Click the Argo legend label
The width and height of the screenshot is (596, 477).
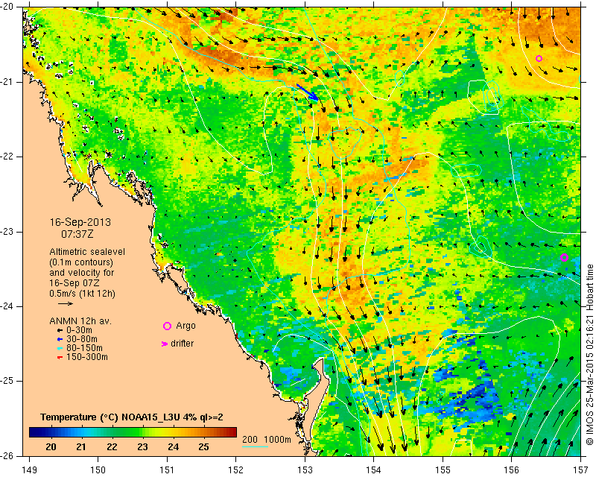[x=186, y=326]
